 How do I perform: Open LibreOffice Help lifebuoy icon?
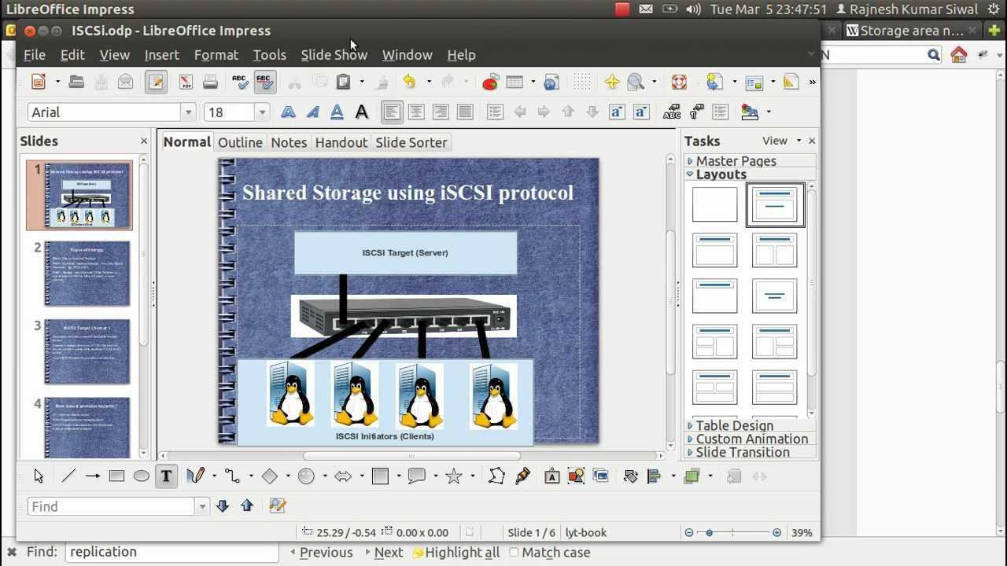[678, 82]
